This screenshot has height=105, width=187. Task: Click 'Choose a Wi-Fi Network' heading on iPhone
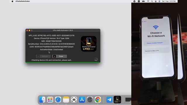156,34
